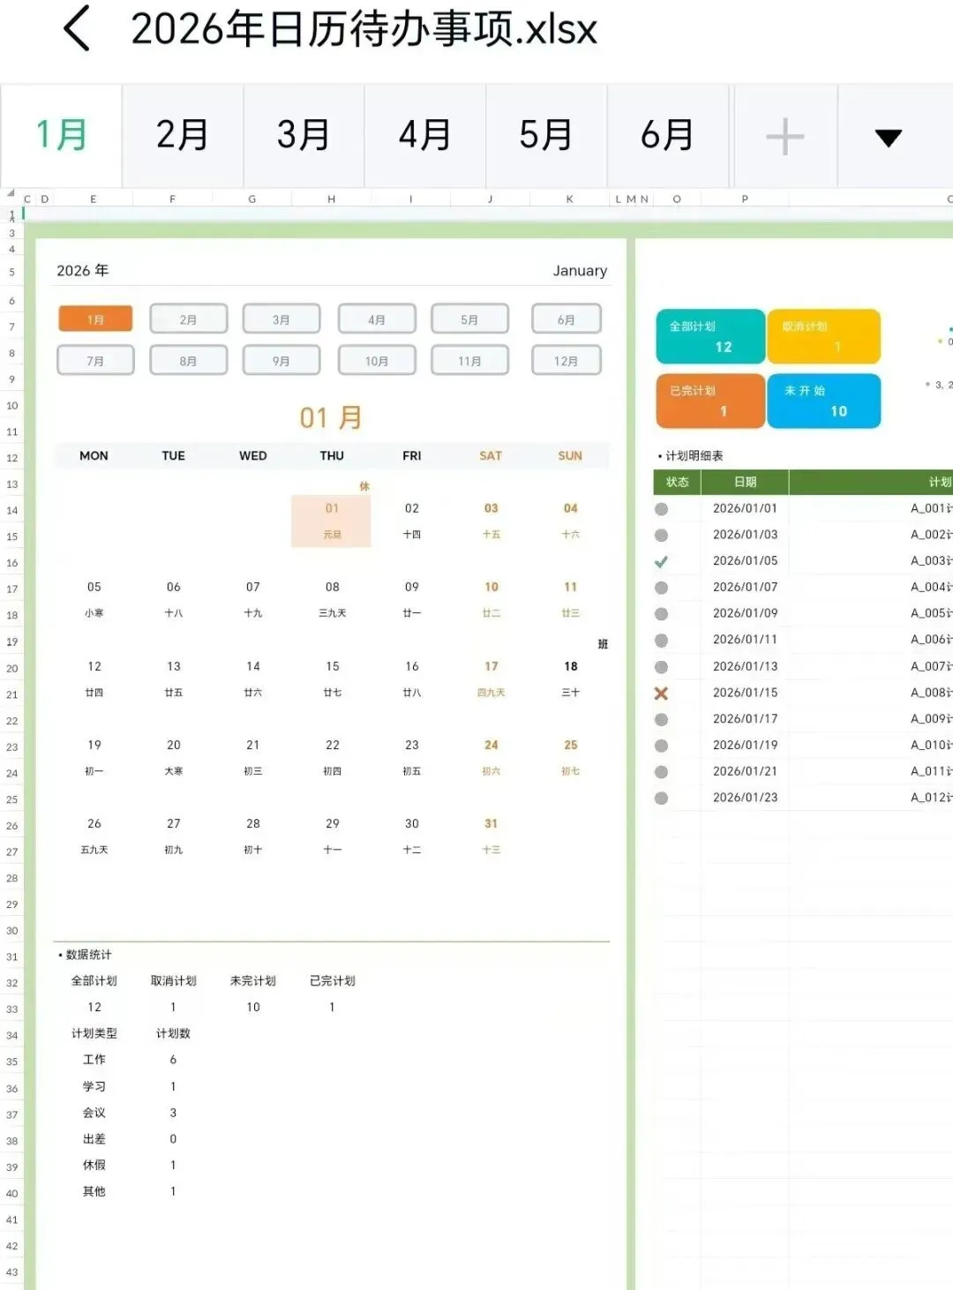Click the 会议 plan type cell

94,1113
